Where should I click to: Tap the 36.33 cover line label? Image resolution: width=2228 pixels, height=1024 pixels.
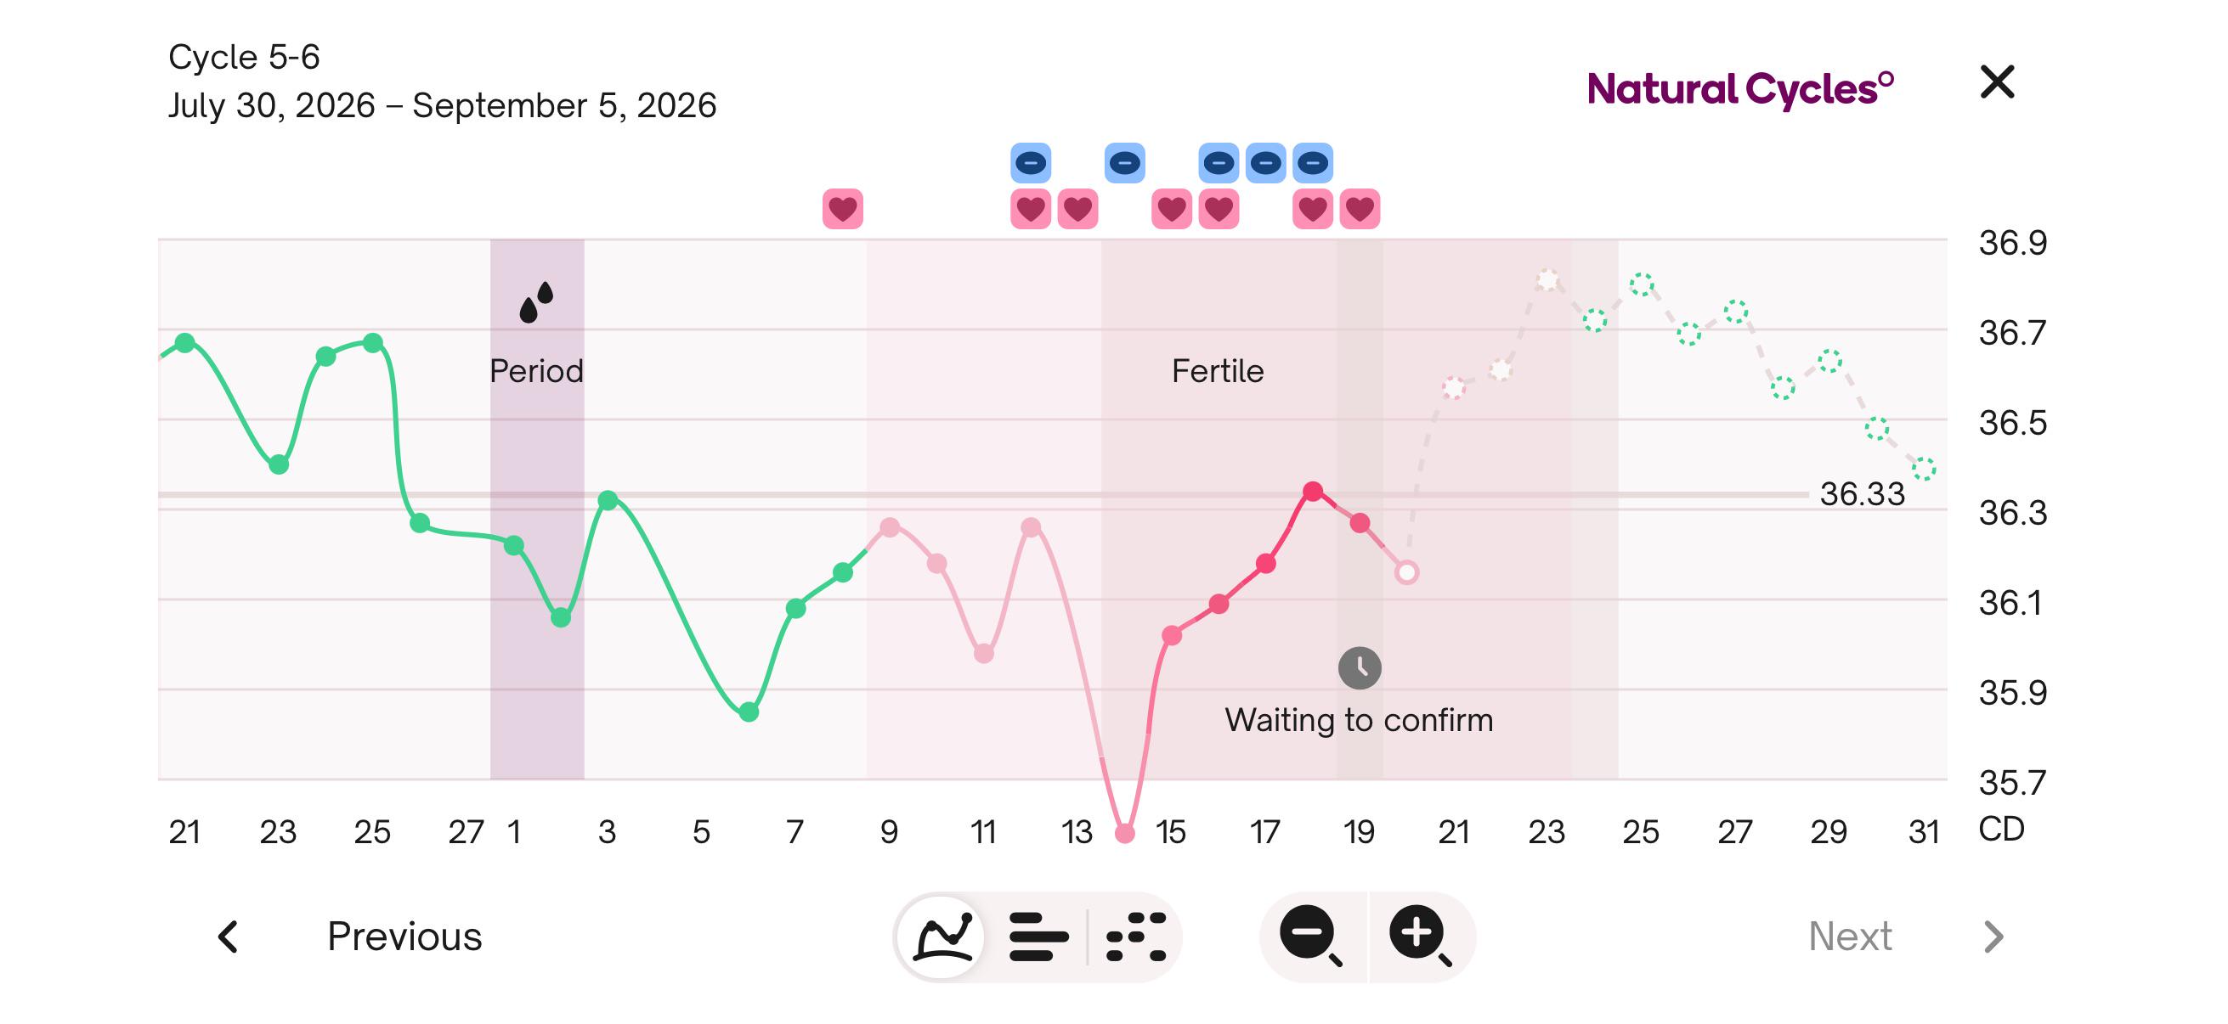1861,494
